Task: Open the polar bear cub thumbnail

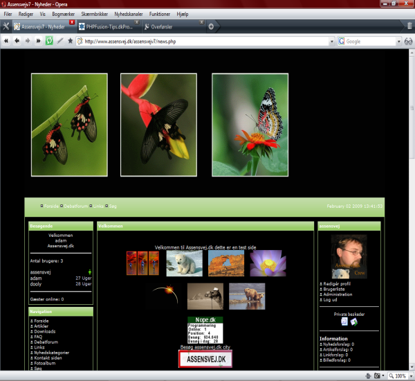Action: click(x=184, y=263)
